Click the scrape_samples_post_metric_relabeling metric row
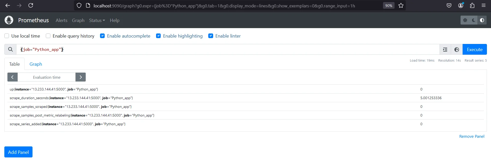491x161 pixels. 246,115
